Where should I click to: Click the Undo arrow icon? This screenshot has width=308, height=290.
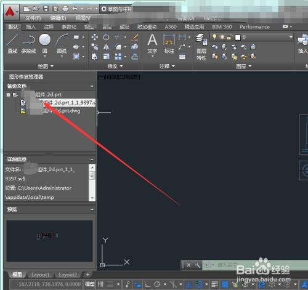[x=75, y=9]
